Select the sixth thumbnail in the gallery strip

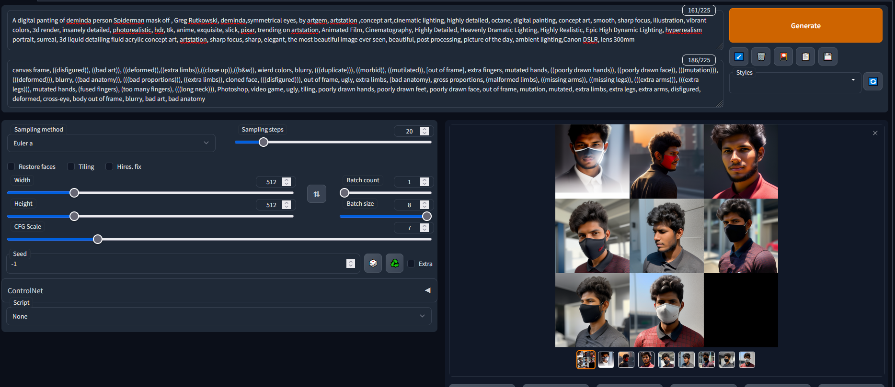click(x=687, y=360)
